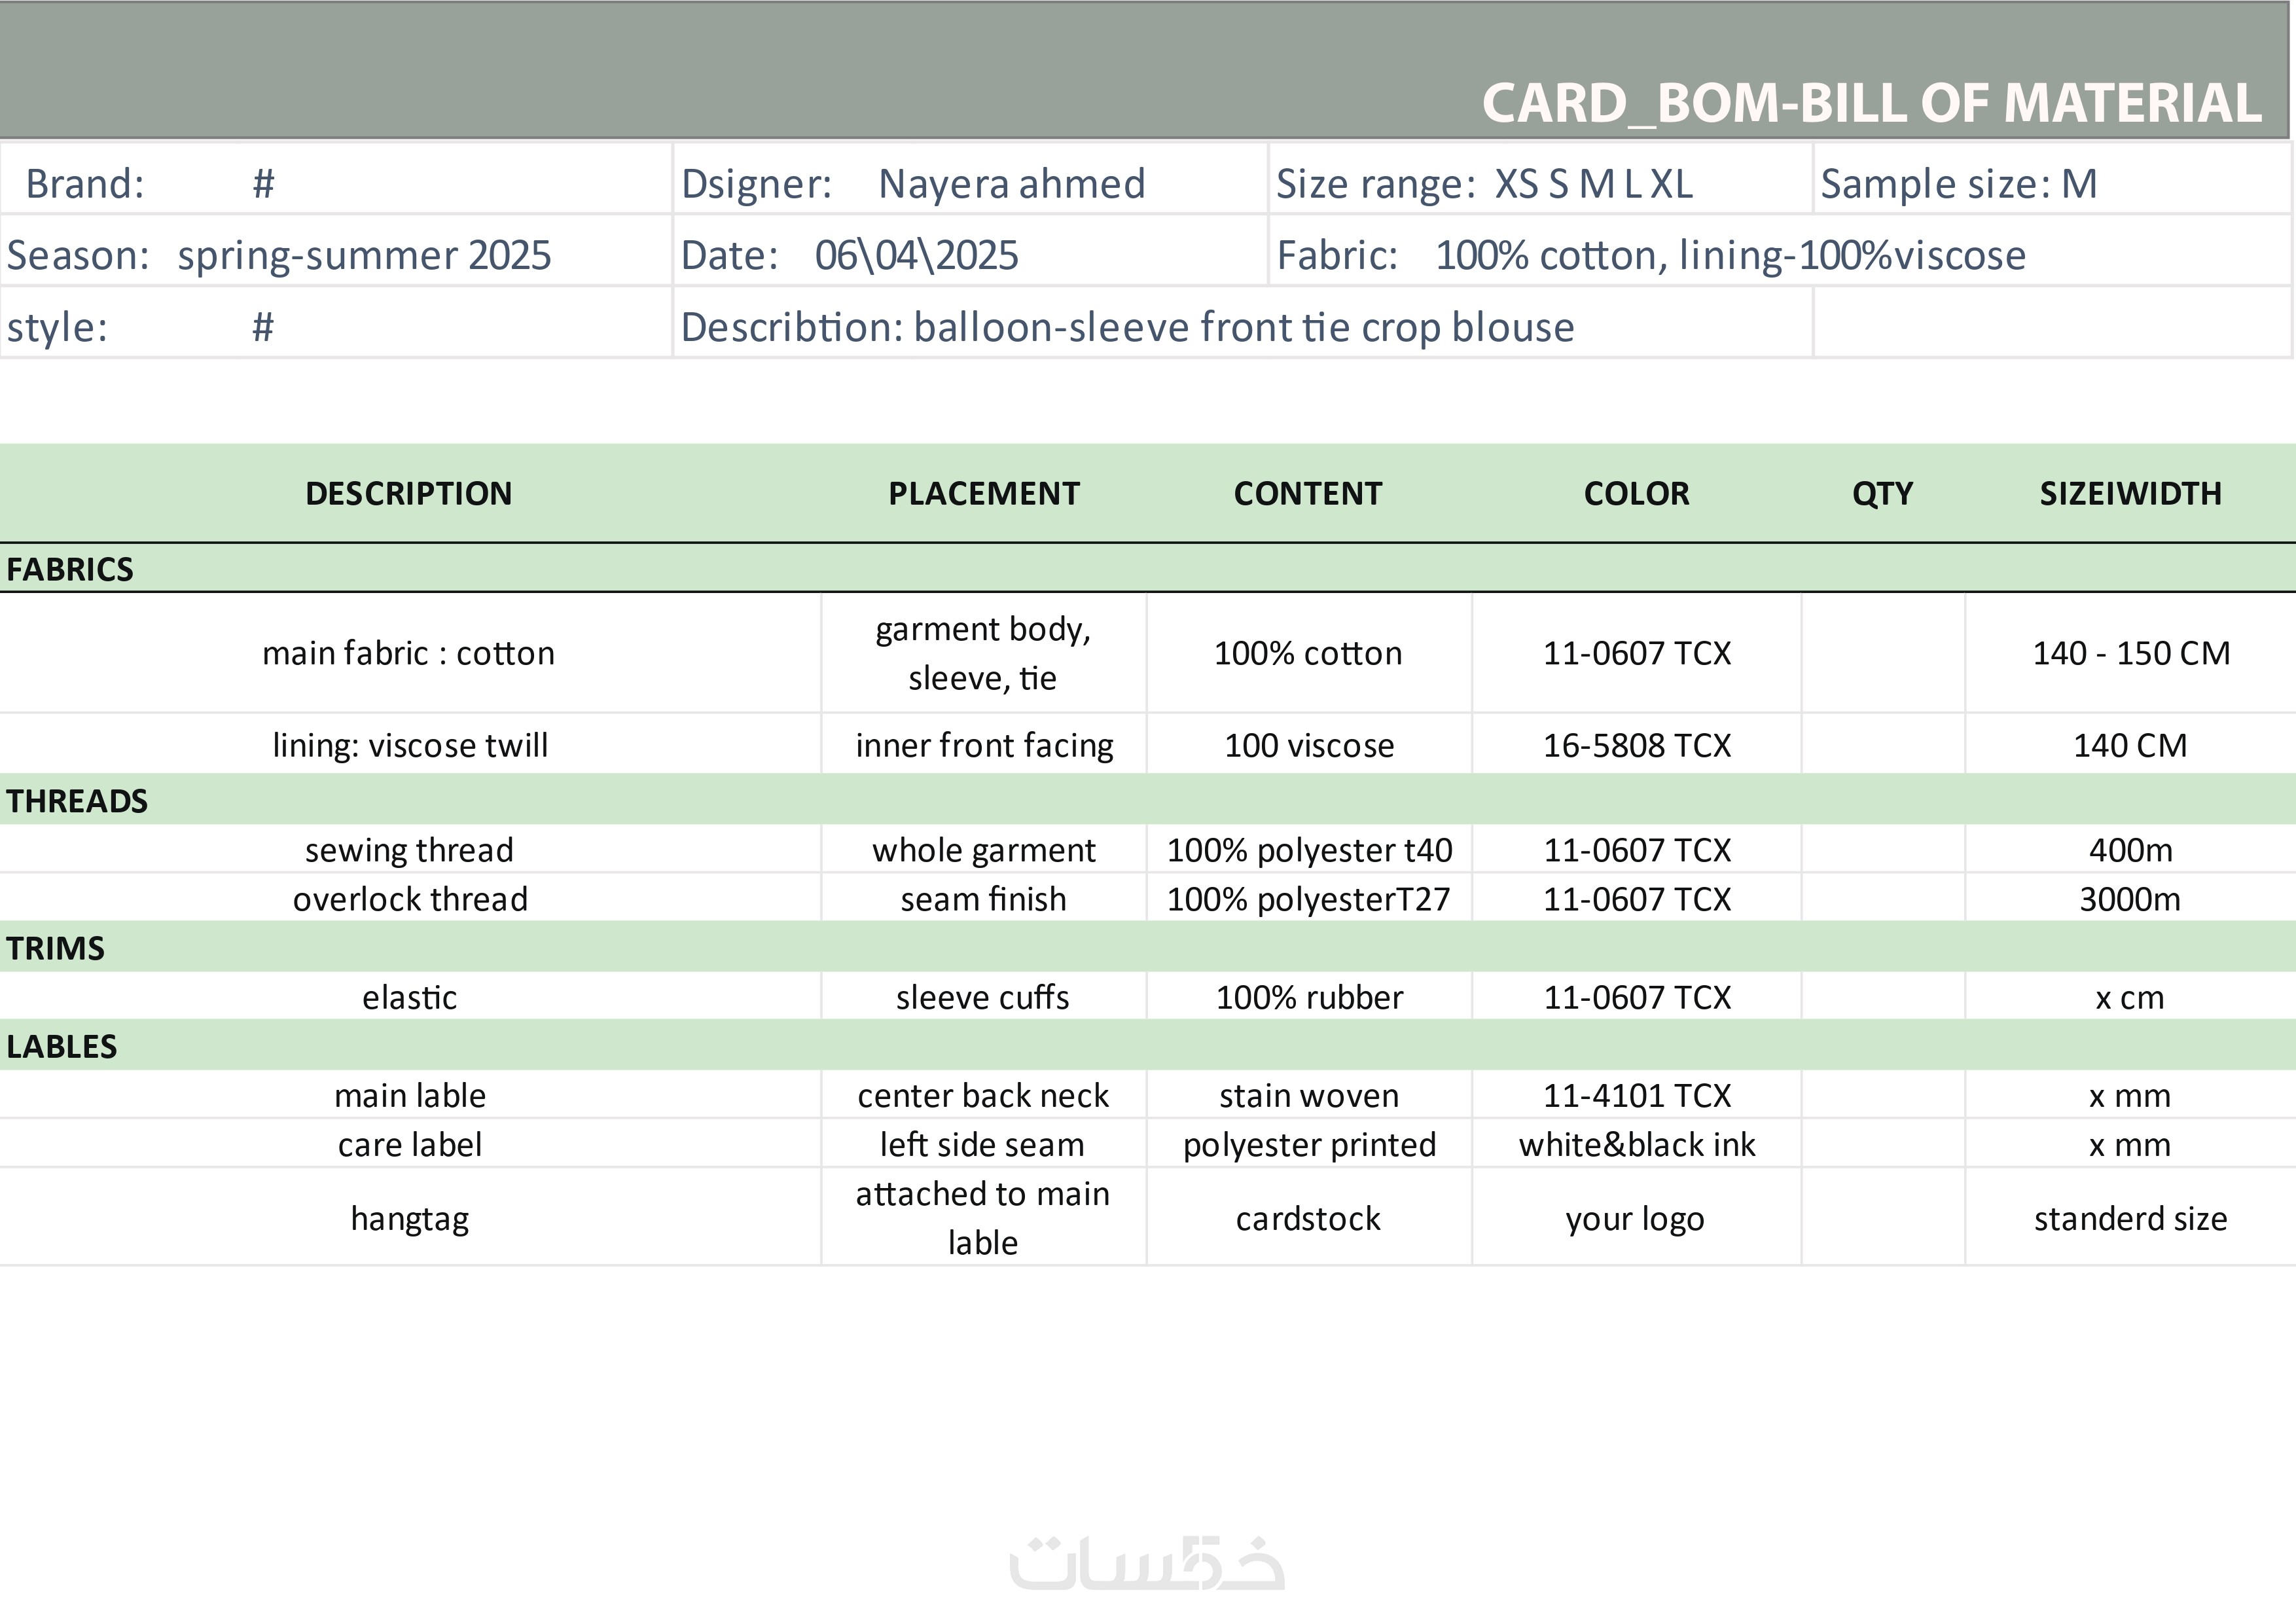
Task: Select the 16-5808 TCX color cell
Action: (x=1636, y=745)
